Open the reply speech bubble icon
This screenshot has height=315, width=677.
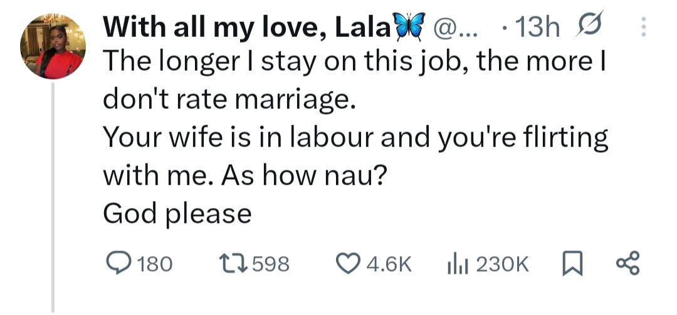[117, 264]
